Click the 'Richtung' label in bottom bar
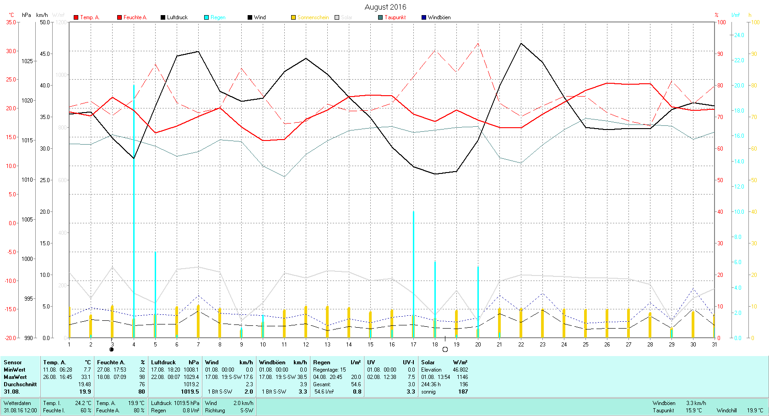The width and height of the screenshot is (769, 416). click(x=215, y=411)
